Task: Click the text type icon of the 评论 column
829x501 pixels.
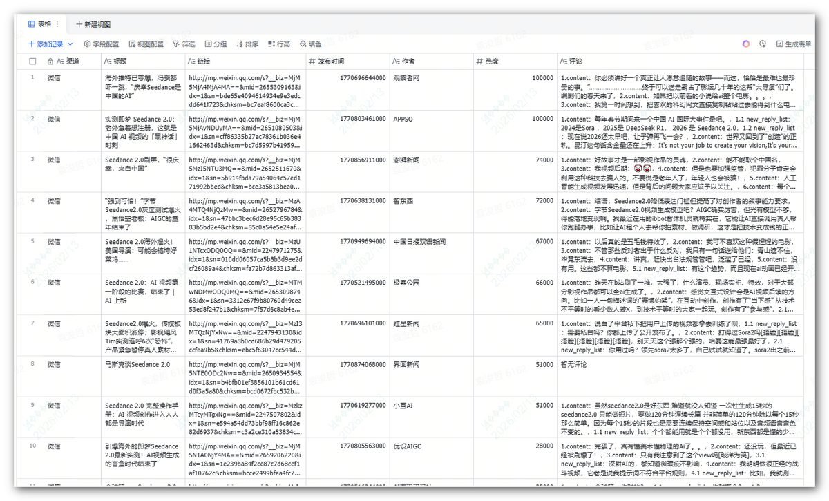Action: point(563,61)
